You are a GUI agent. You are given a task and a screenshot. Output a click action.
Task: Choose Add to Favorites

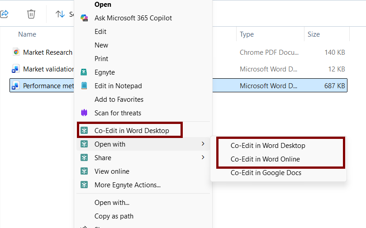tap(119, 100)
